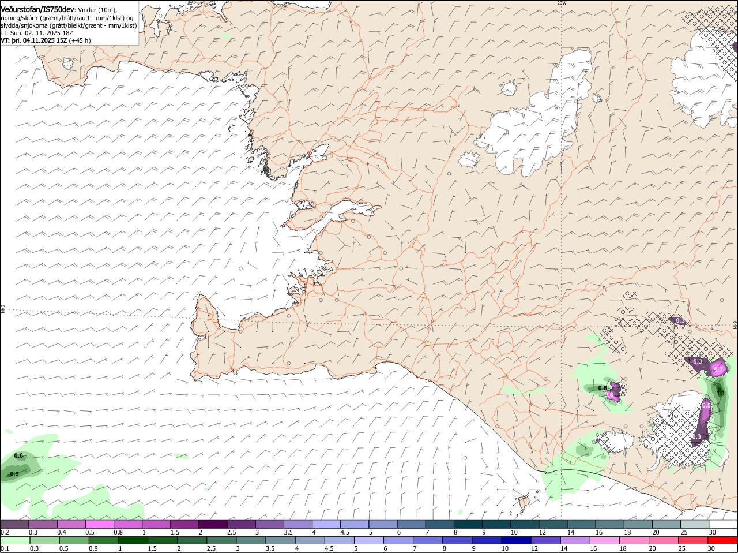Pick the snow legend swatch starting at 8
The width and height of the screenshot is (738, 553).
468,524
